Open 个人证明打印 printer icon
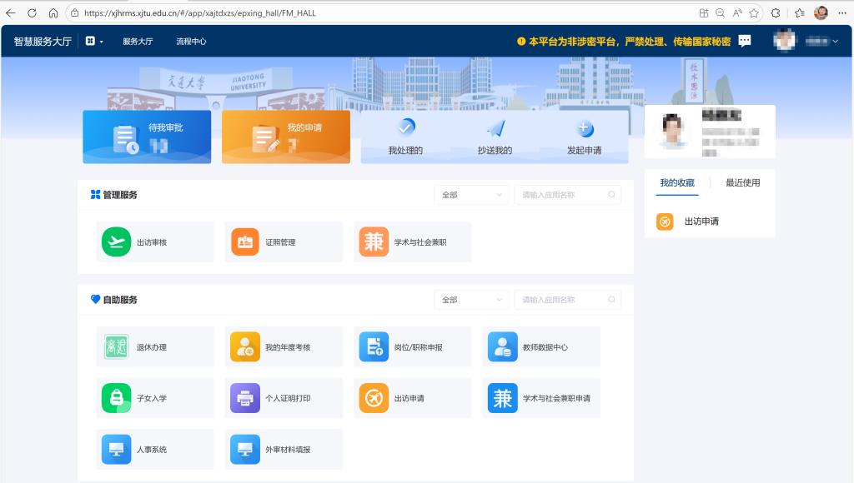The width and height of the screenshot is (854, 483). (245, 398)
